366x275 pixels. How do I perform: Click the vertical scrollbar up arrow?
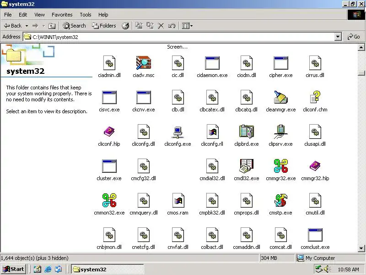[361, 48]
